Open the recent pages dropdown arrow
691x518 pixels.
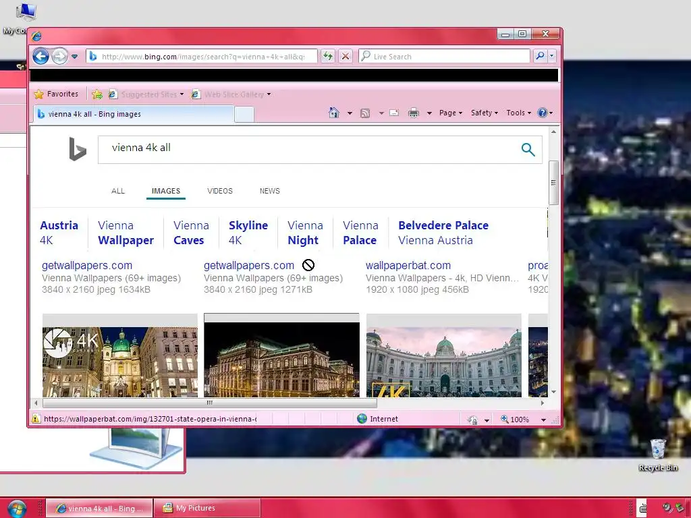(74, 57)
